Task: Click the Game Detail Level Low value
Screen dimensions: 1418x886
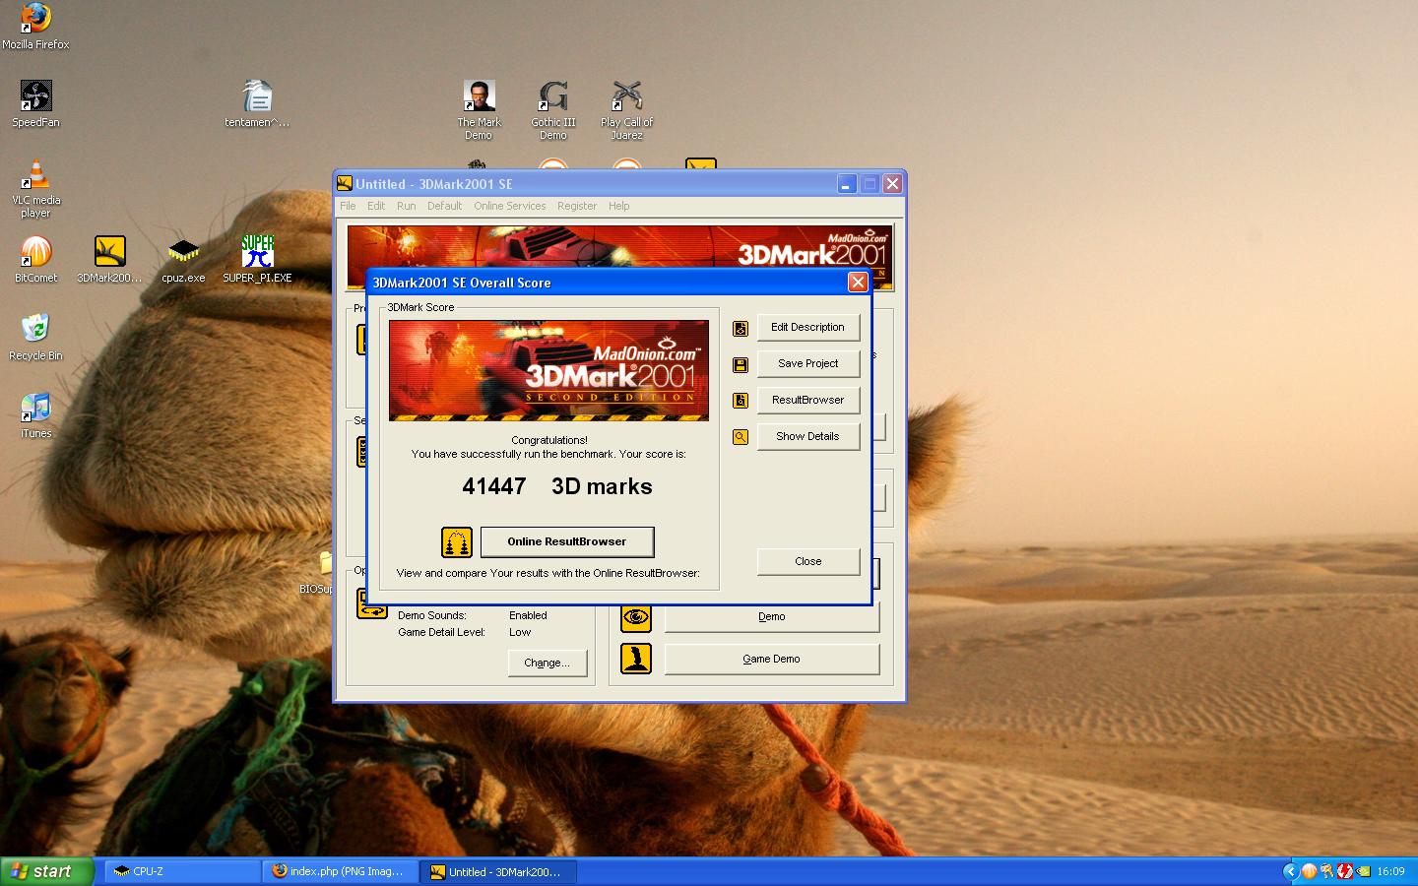Action: click(520, 632)
